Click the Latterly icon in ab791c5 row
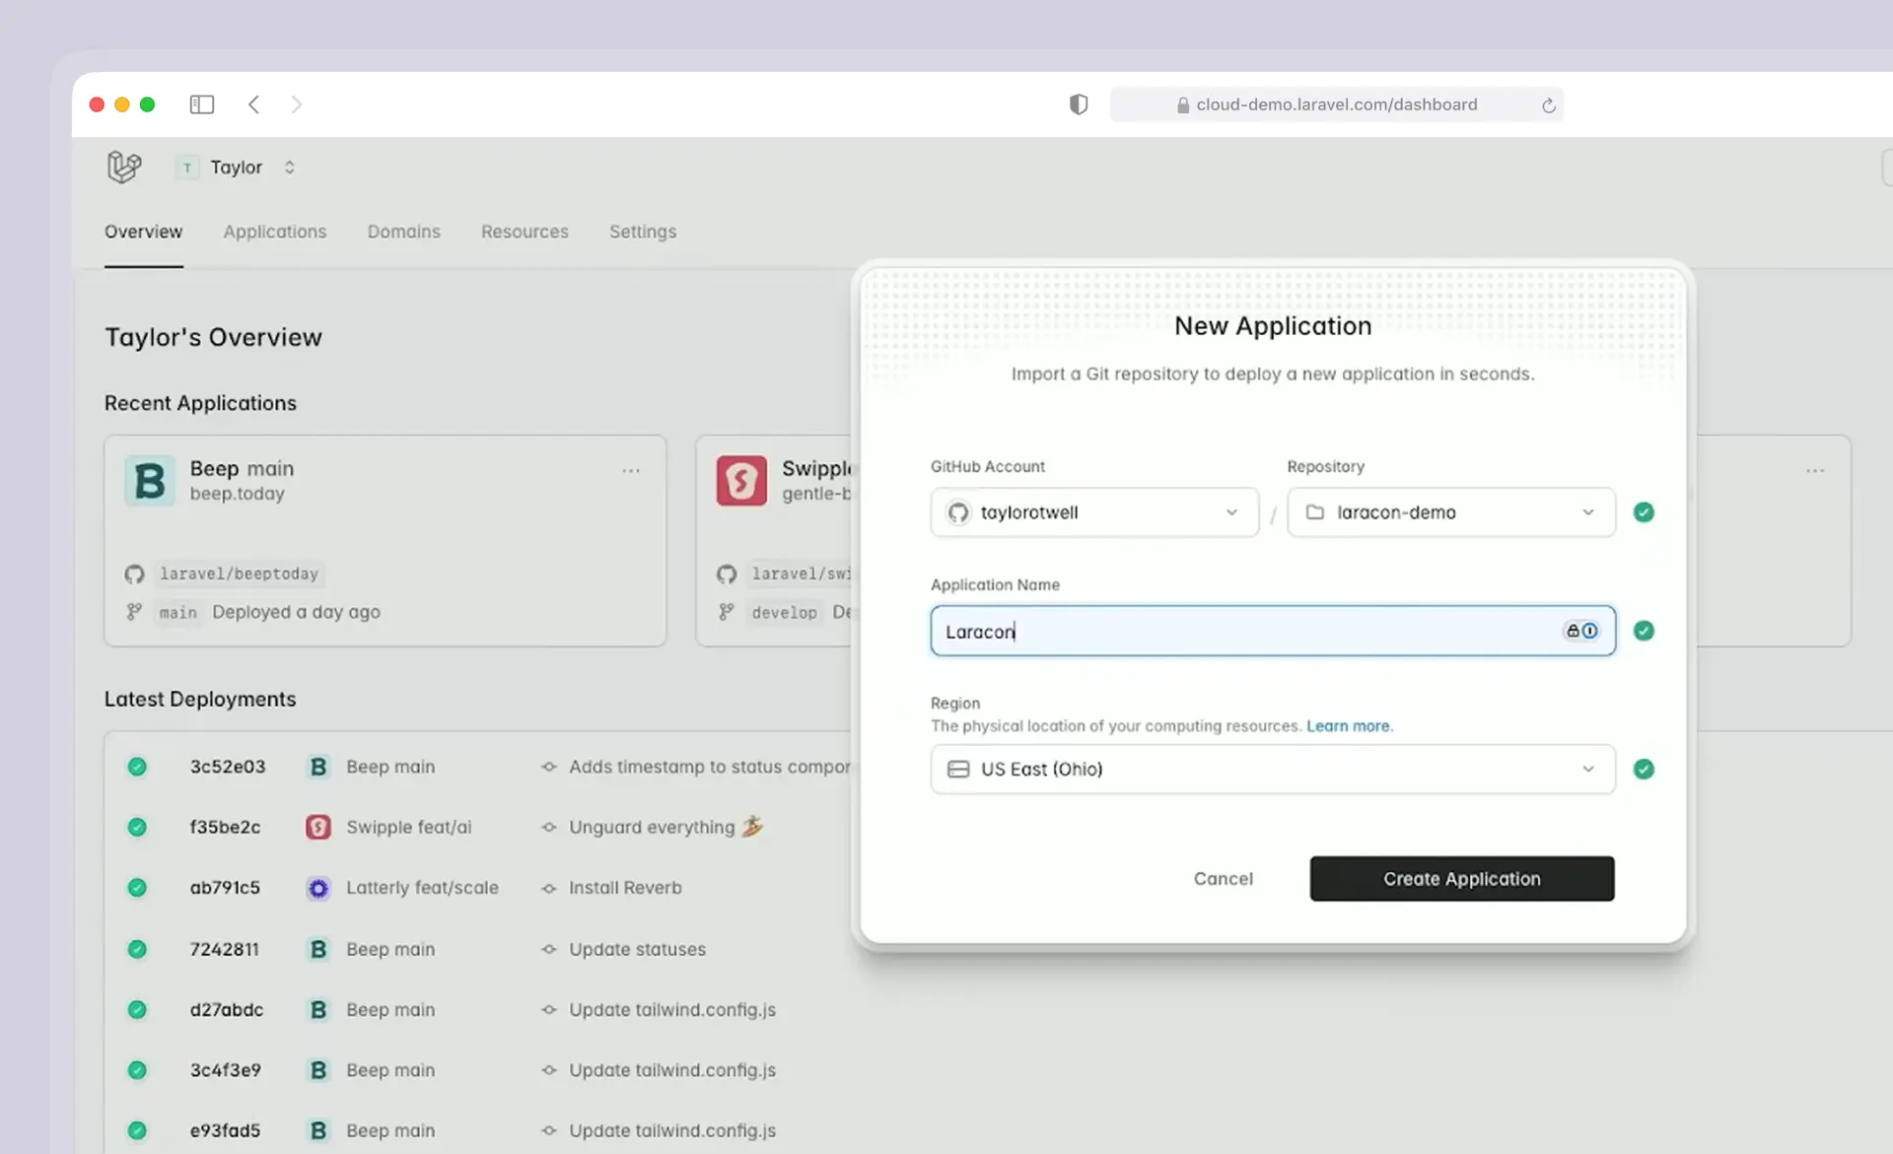1893x1154 pixels. [318, 888]
